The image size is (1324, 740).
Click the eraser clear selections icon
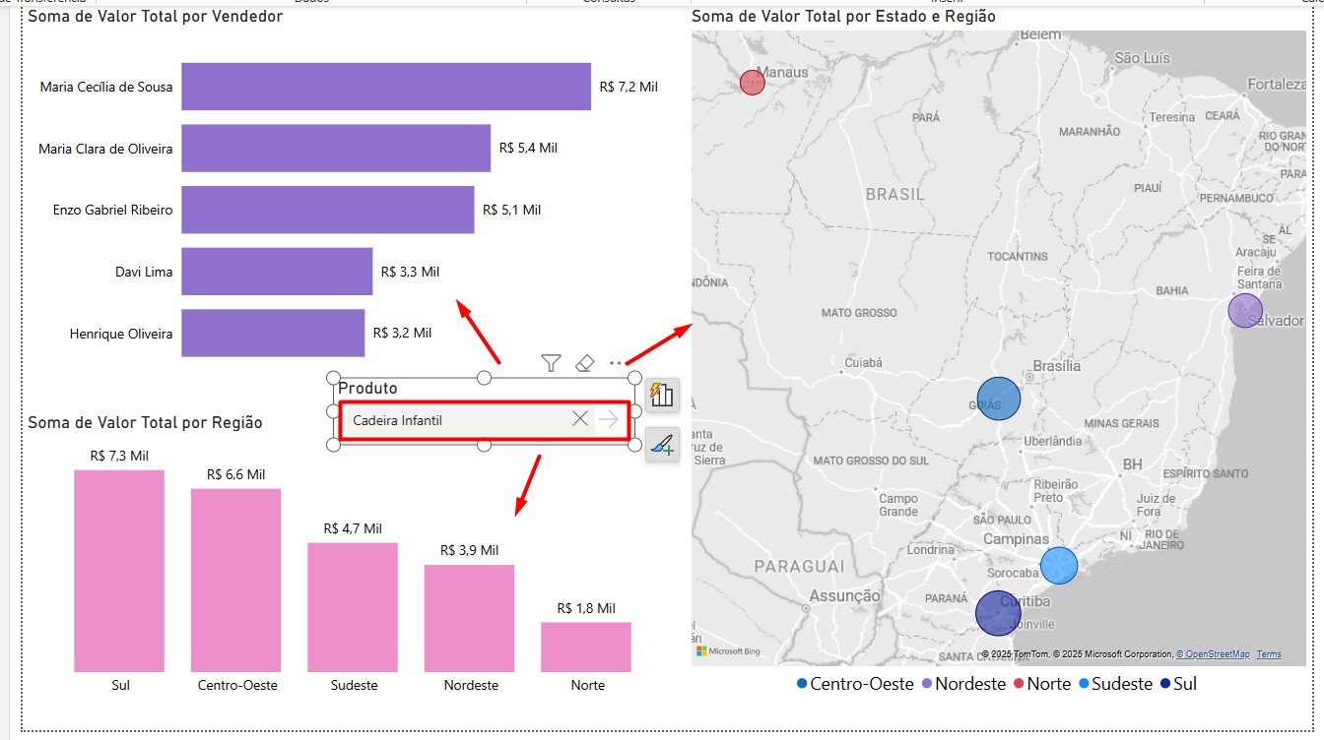pyautogui.click(x=584, y=363)
